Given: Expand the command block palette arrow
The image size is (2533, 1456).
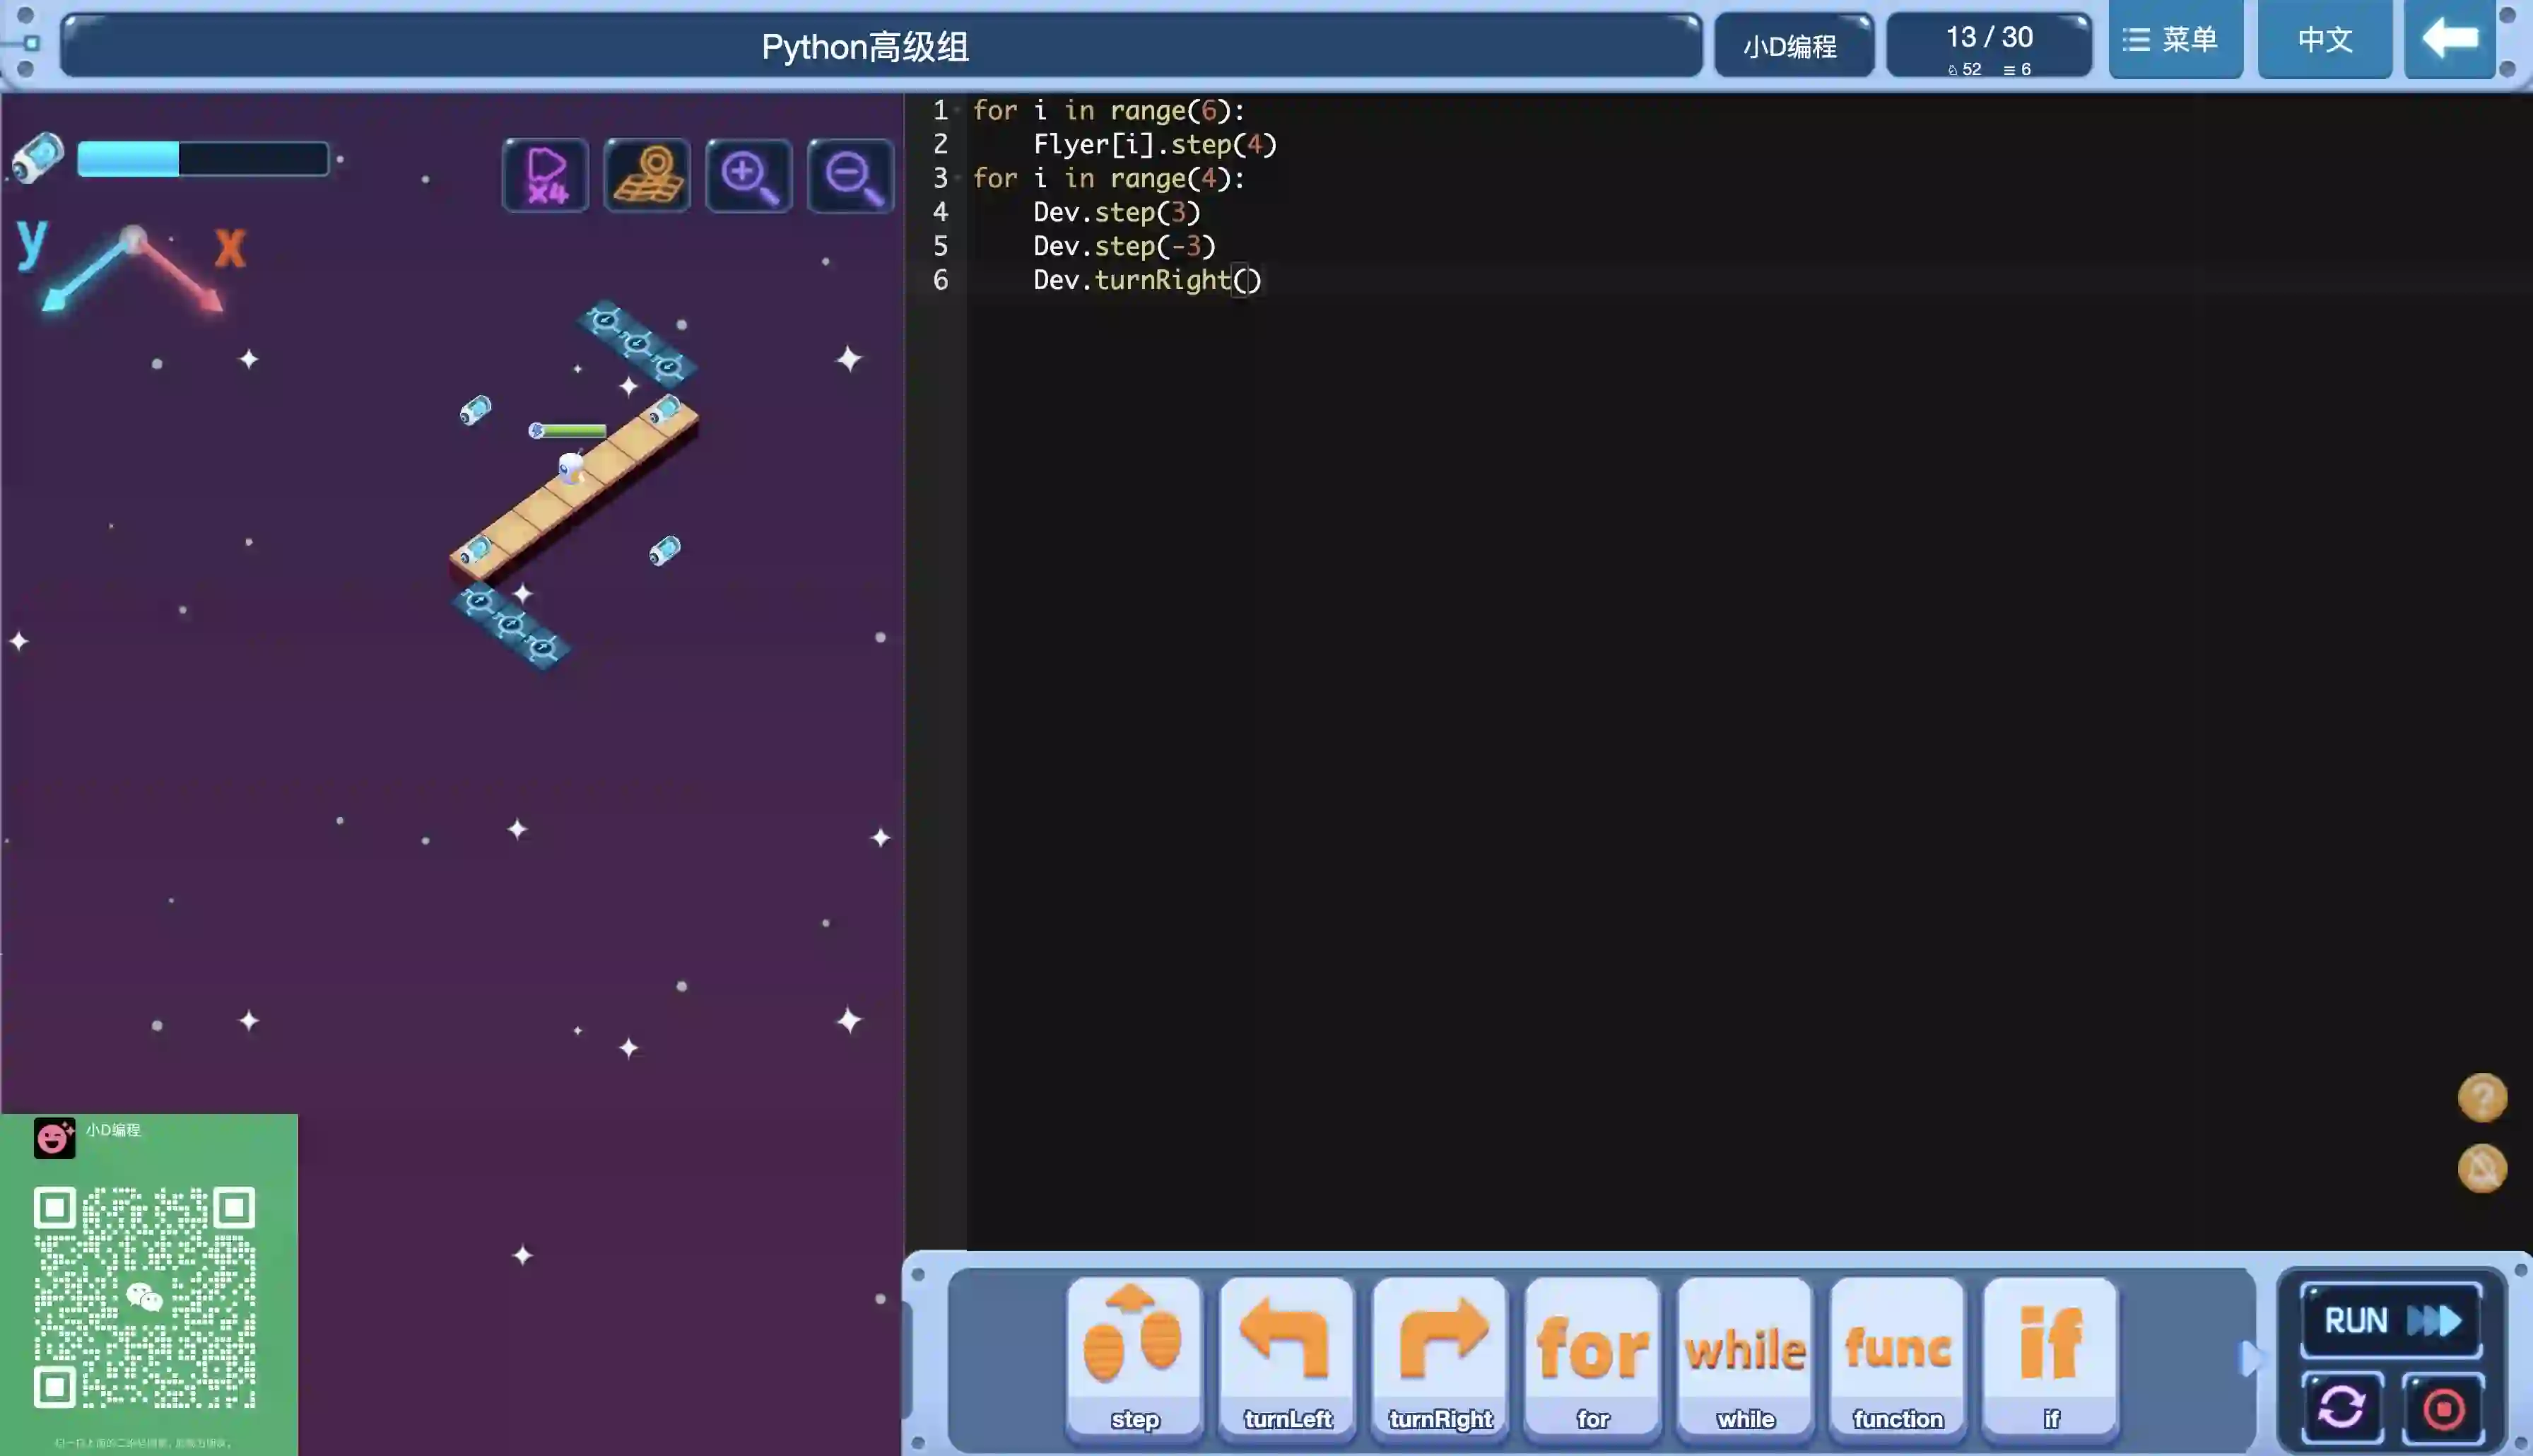Looking at the screenshot, I should [x=2249, y=1358].
